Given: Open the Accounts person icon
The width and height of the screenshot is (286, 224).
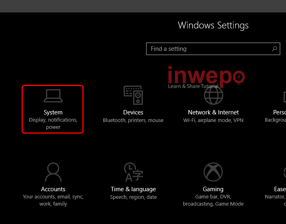Looking at the screenshot, I should coord(53,172).
